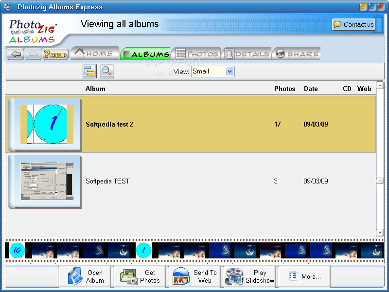389x292 pixels.
Task: Open the Help button
Action: [55, 54]
